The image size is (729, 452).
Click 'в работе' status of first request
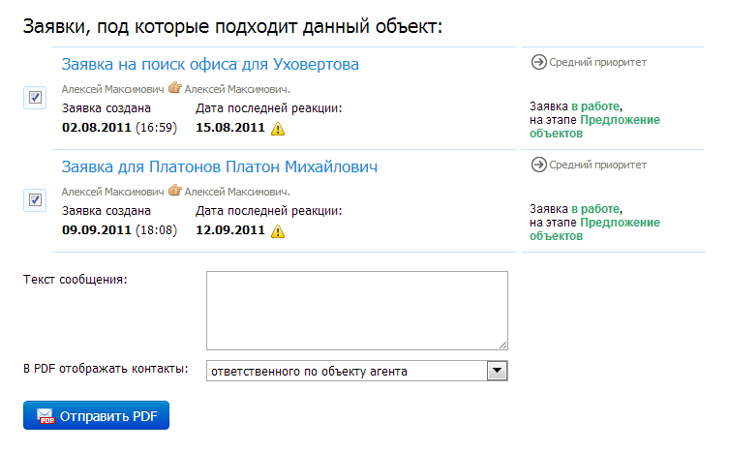click(x=595, y=106)
